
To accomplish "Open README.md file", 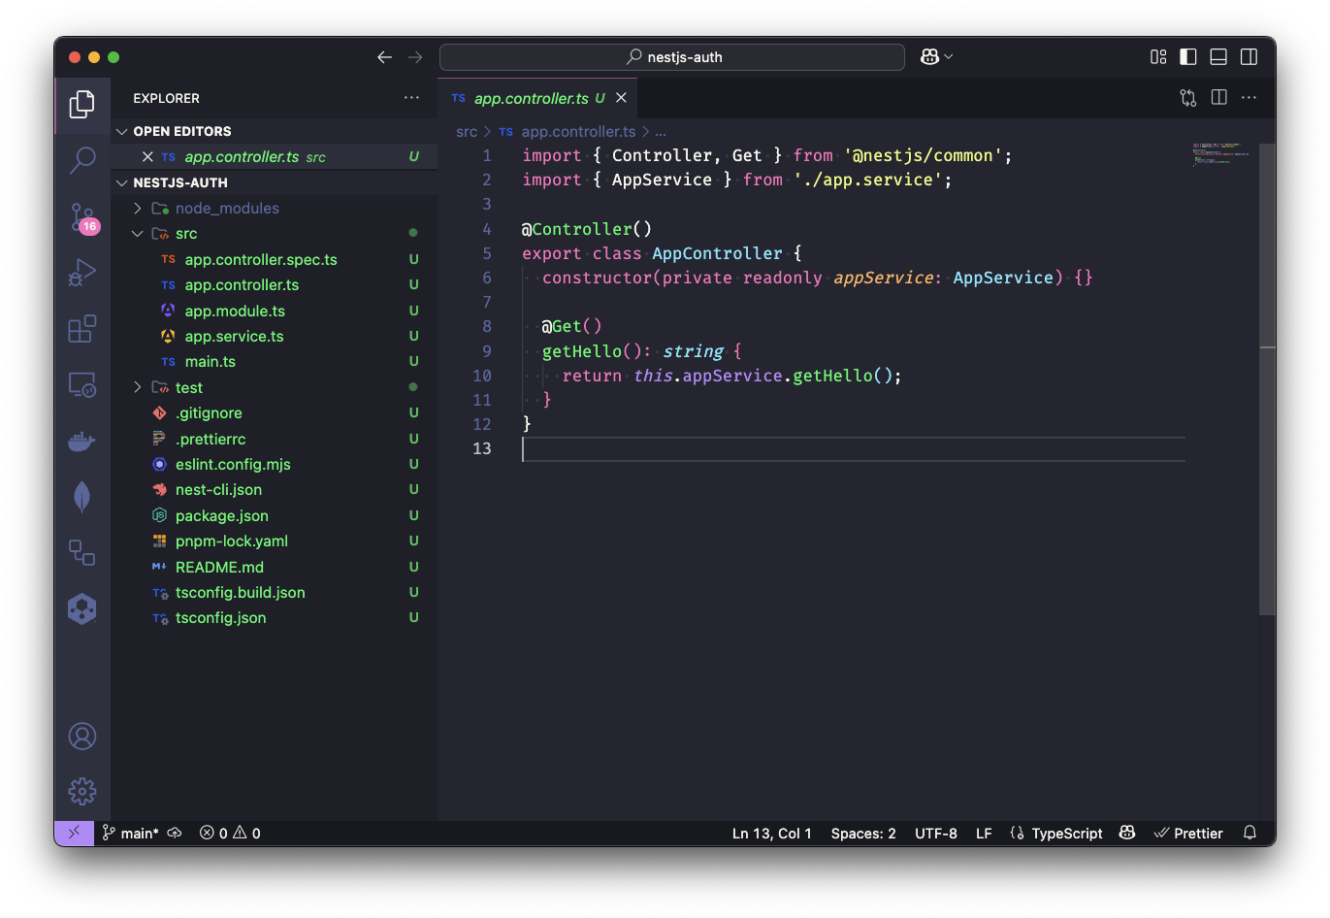I will point(275,568).
